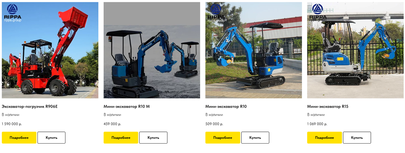This screenshot has height=153, width=405.
Task: Click Подробнее under the 509 000 р. price
Action: coord(223,138)
